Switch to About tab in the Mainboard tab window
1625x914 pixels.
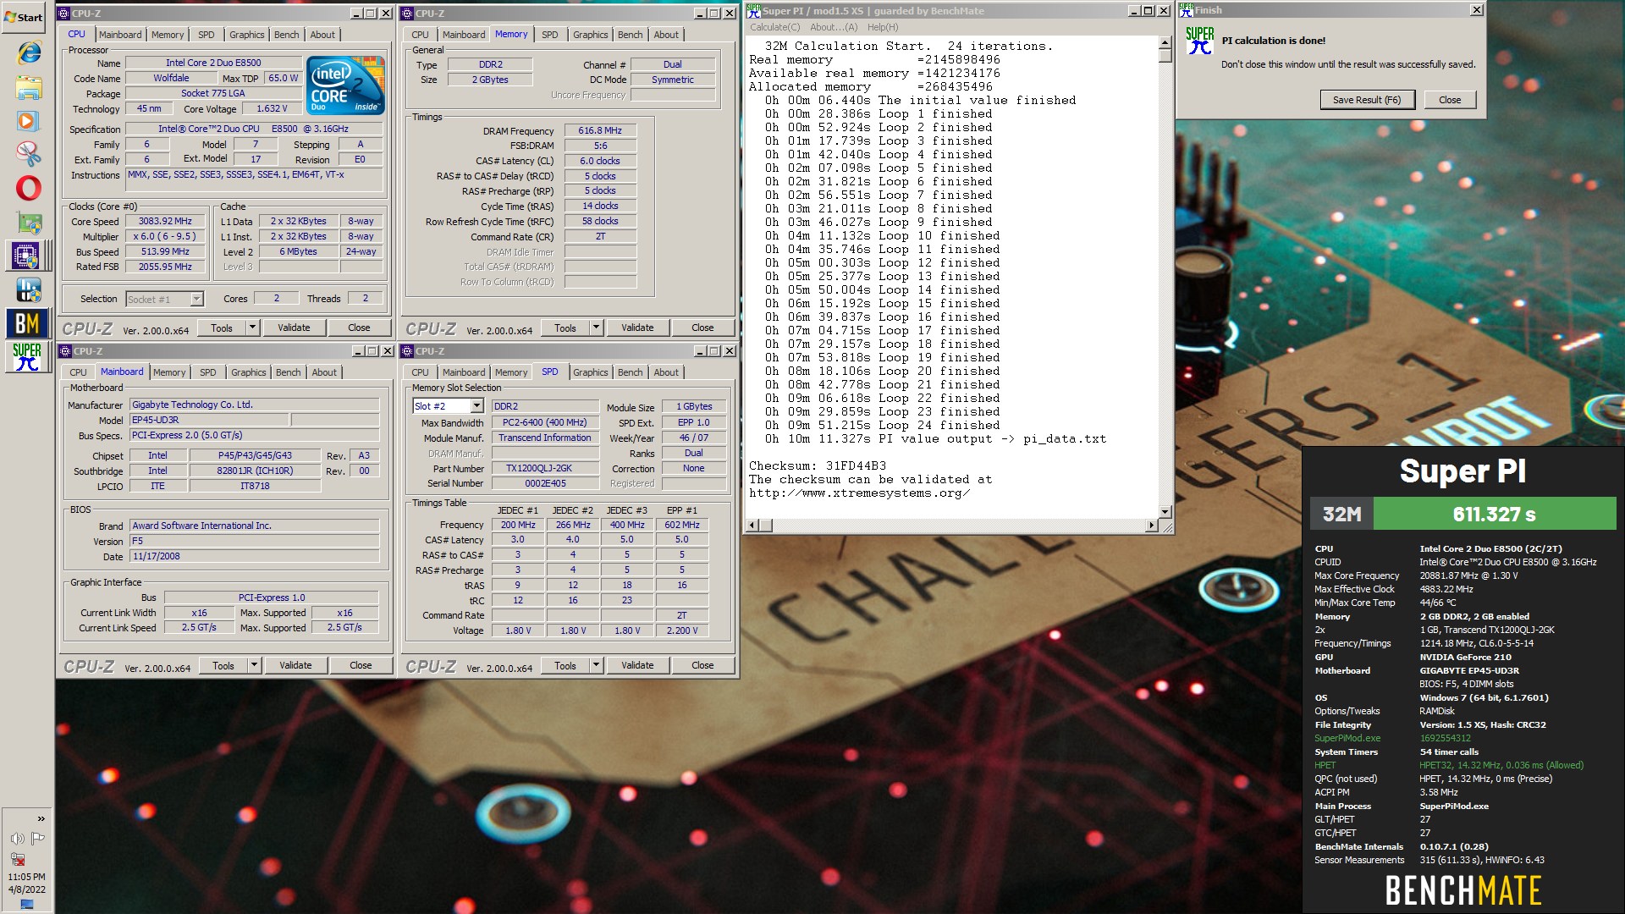[x=324, y=372]
